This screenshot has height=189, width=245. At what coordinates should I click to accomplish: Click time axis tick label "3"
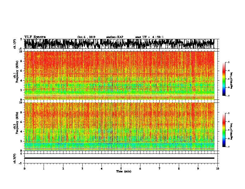pyautogui.click(x=82, y=169)
